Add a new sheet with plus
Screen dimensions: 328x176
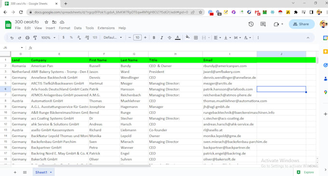pos(15,173)
